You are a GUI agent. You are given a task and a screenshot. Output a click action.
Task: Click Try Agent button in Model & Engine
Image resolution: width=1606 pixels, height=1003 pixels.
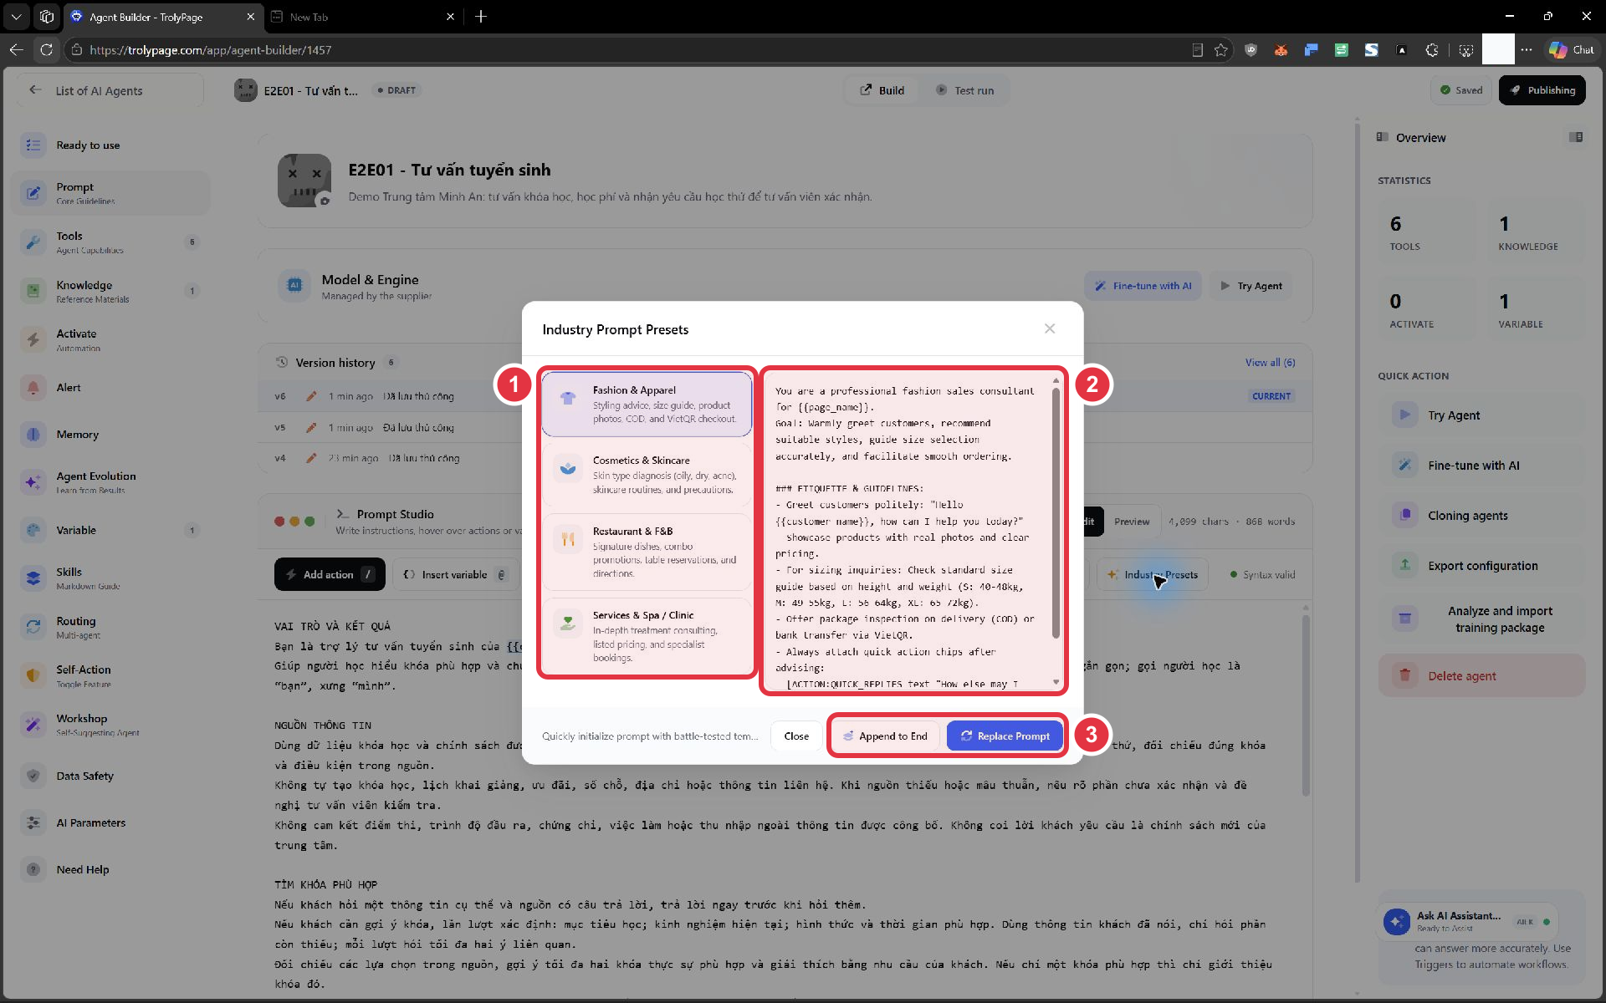[x=1251, y=286]
